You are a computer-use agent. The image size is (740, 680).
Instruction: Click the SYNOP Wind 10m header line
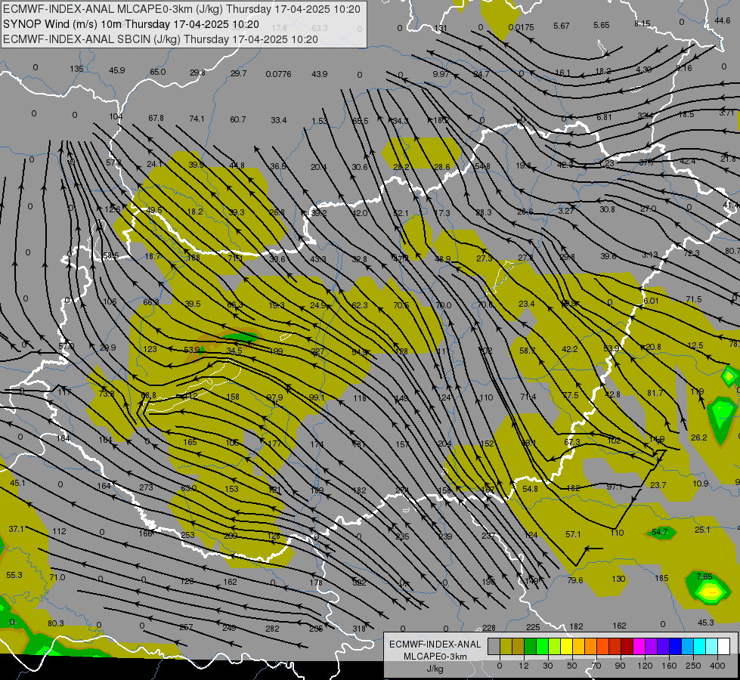point(132,24)
